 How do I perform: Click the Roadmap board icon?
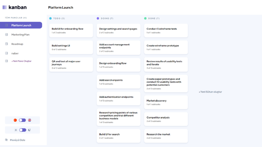point(7,44)
